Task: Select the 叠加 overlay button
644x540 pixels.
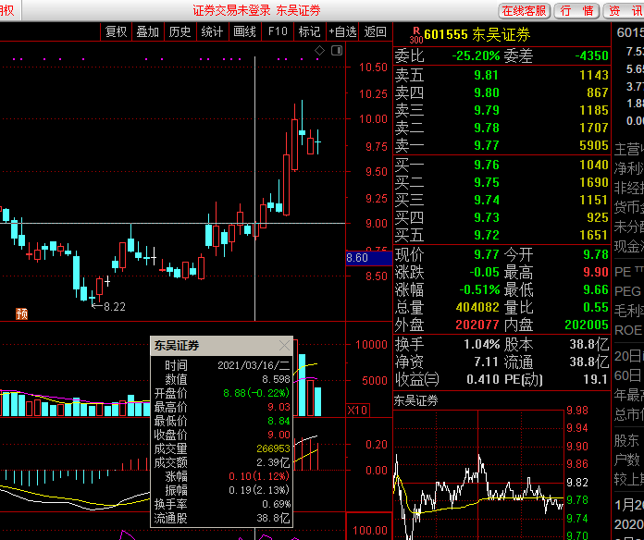Action: pyautogui.click(x=148, y=31)
